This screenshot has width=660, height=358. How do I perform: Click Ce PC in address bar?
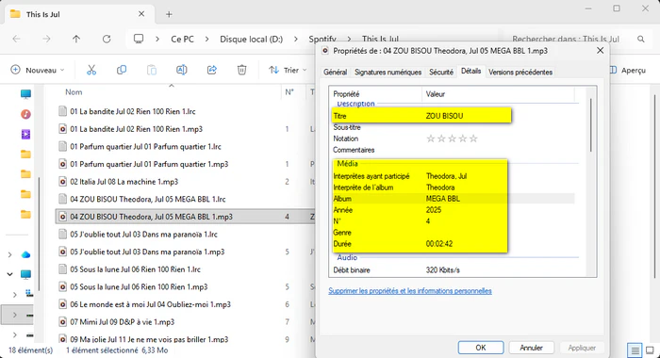[182, 40]
